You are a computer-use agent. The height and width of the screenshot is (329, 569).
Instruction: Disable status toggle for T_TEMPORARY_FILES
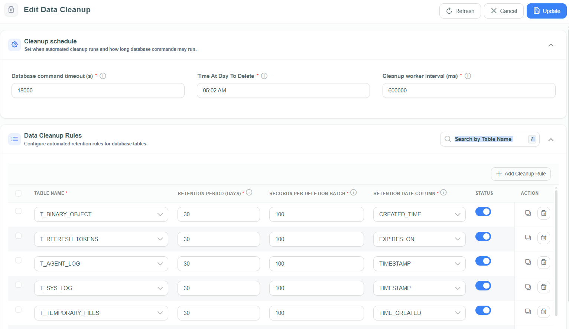(483, 310)
